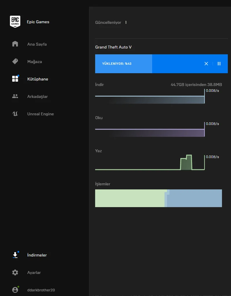231x296 pixels.
Task: Click the Kütüphane grid icon
Action: click(15, 79)
